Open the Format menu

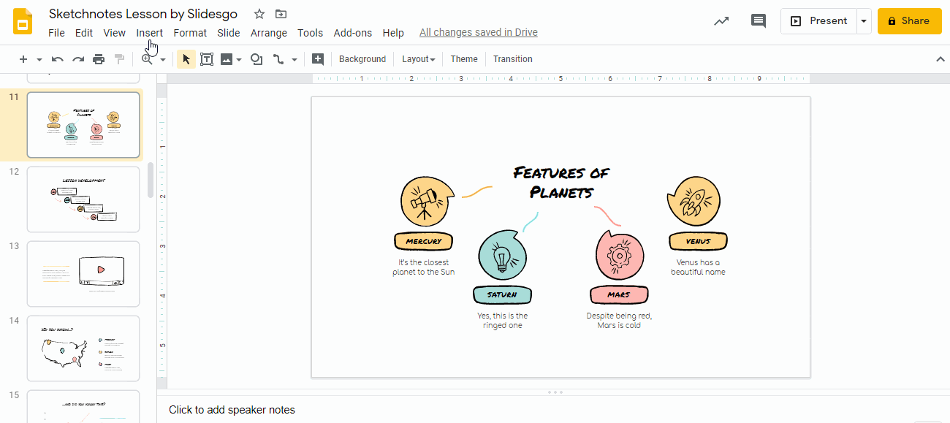[x=190, y=33]
